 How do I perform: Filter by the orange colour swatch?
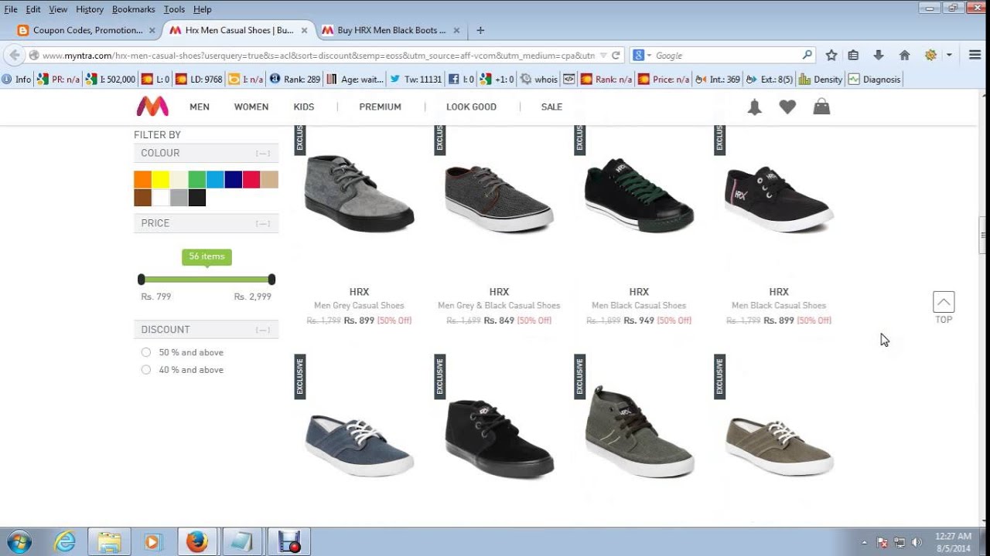click(142, 180)
